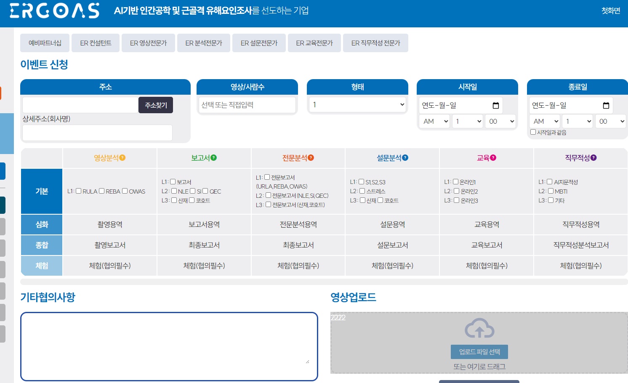Screen dimensions: 628x383
Task: Tick the MBTI checkbox under 직무적성
Action: coord(551,191)
